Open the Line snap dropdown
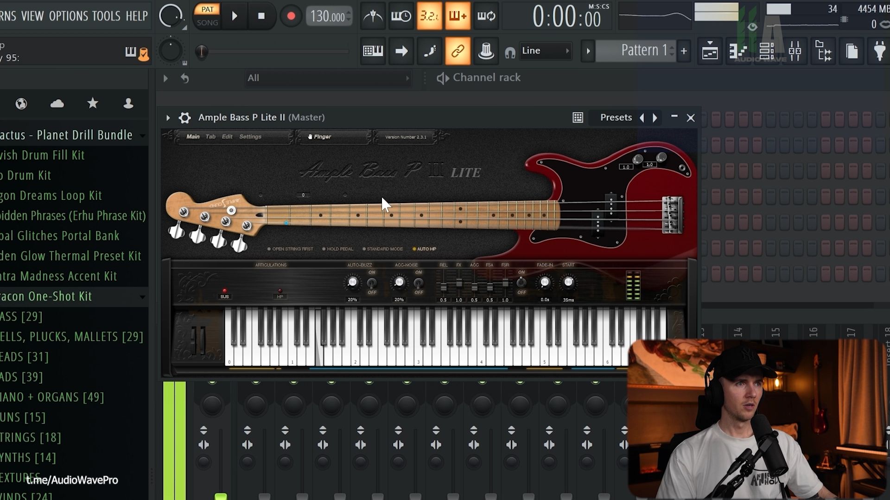 point(545,51)
